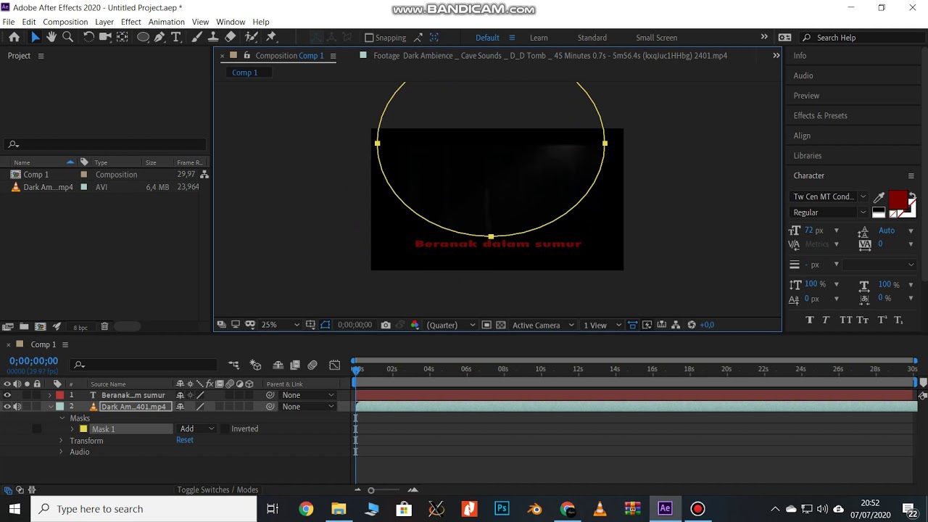Open the Composition menu
Screen dimensions: 928x522
click(65, 22)
